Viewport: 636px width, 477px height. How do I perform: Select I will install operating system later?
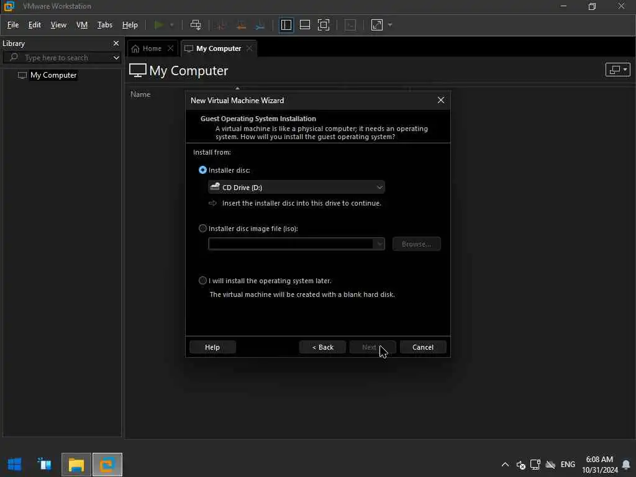(202, 280)
